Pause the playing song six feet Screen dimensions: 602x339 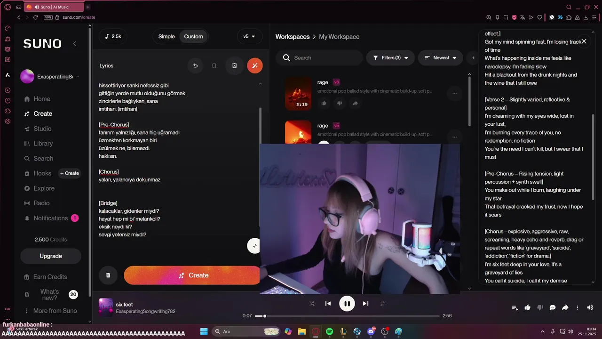click(x=347, y=304)
